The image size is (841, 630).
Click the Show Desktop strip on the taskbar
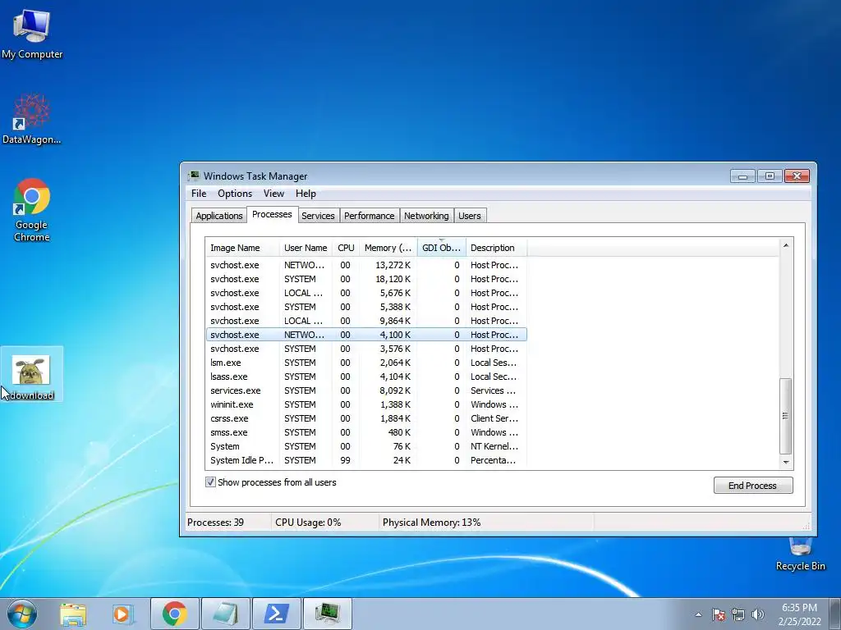coord(835,614)
